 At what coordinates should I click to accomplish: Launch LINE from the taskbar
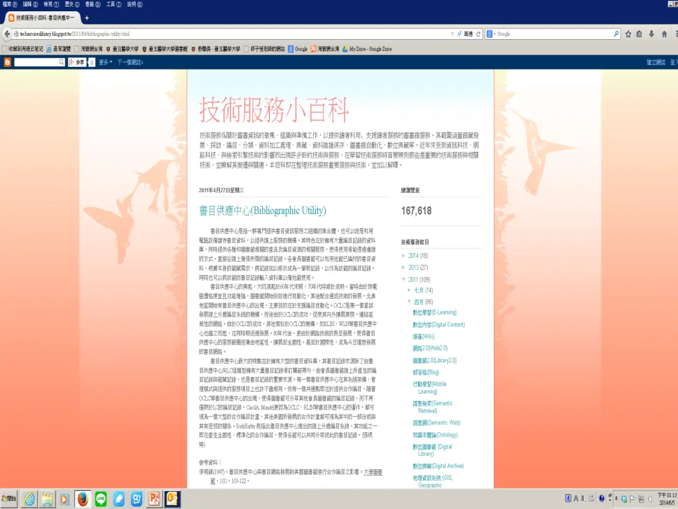coord(101,498)
